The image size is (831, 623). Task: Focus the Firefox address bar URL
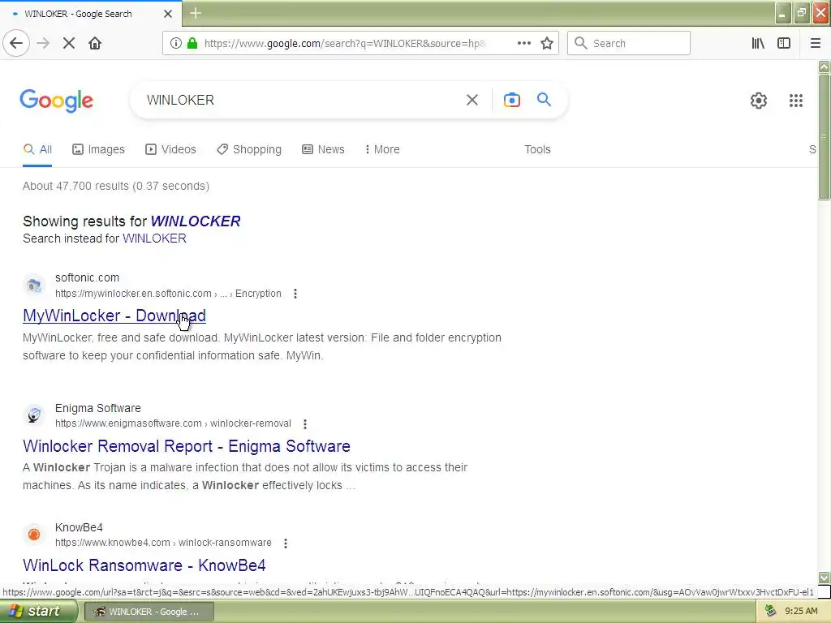coord(344,43)
